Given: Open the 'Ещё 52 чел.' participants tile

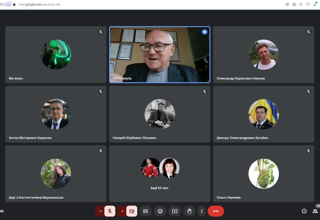Looking at the screenshot, I should [x=160, y=173].
